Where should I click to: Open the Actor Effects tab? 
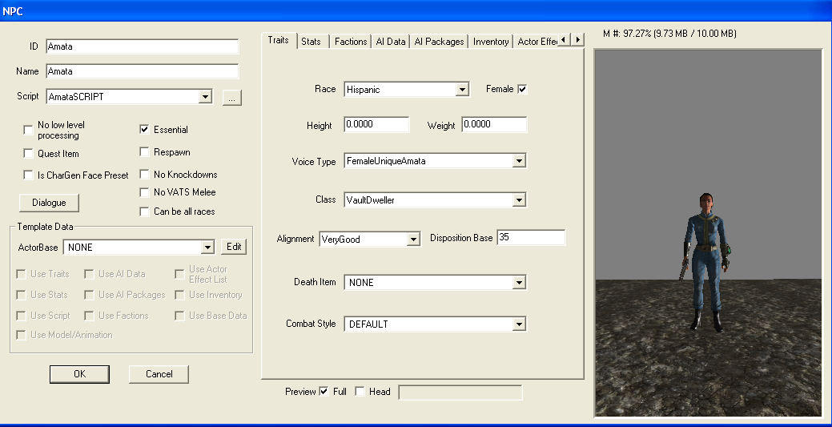click(x=537, y=42)
